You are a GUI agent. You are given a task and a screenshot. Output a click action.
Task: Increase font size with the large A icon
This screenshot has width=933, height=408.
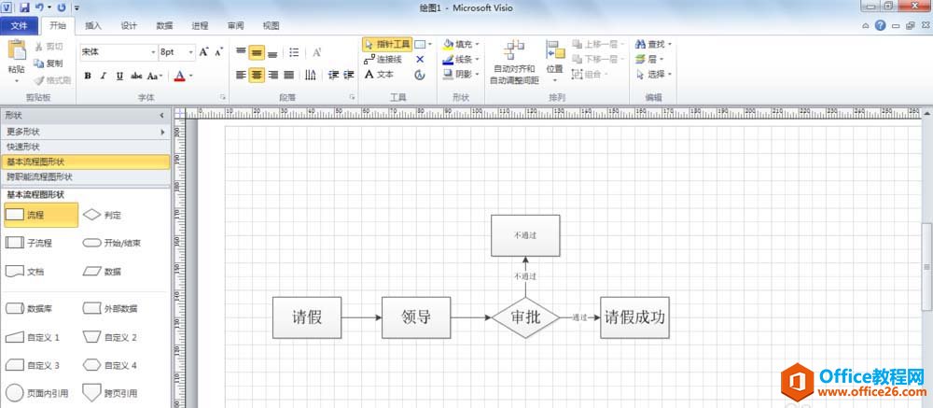coord(204,52)
